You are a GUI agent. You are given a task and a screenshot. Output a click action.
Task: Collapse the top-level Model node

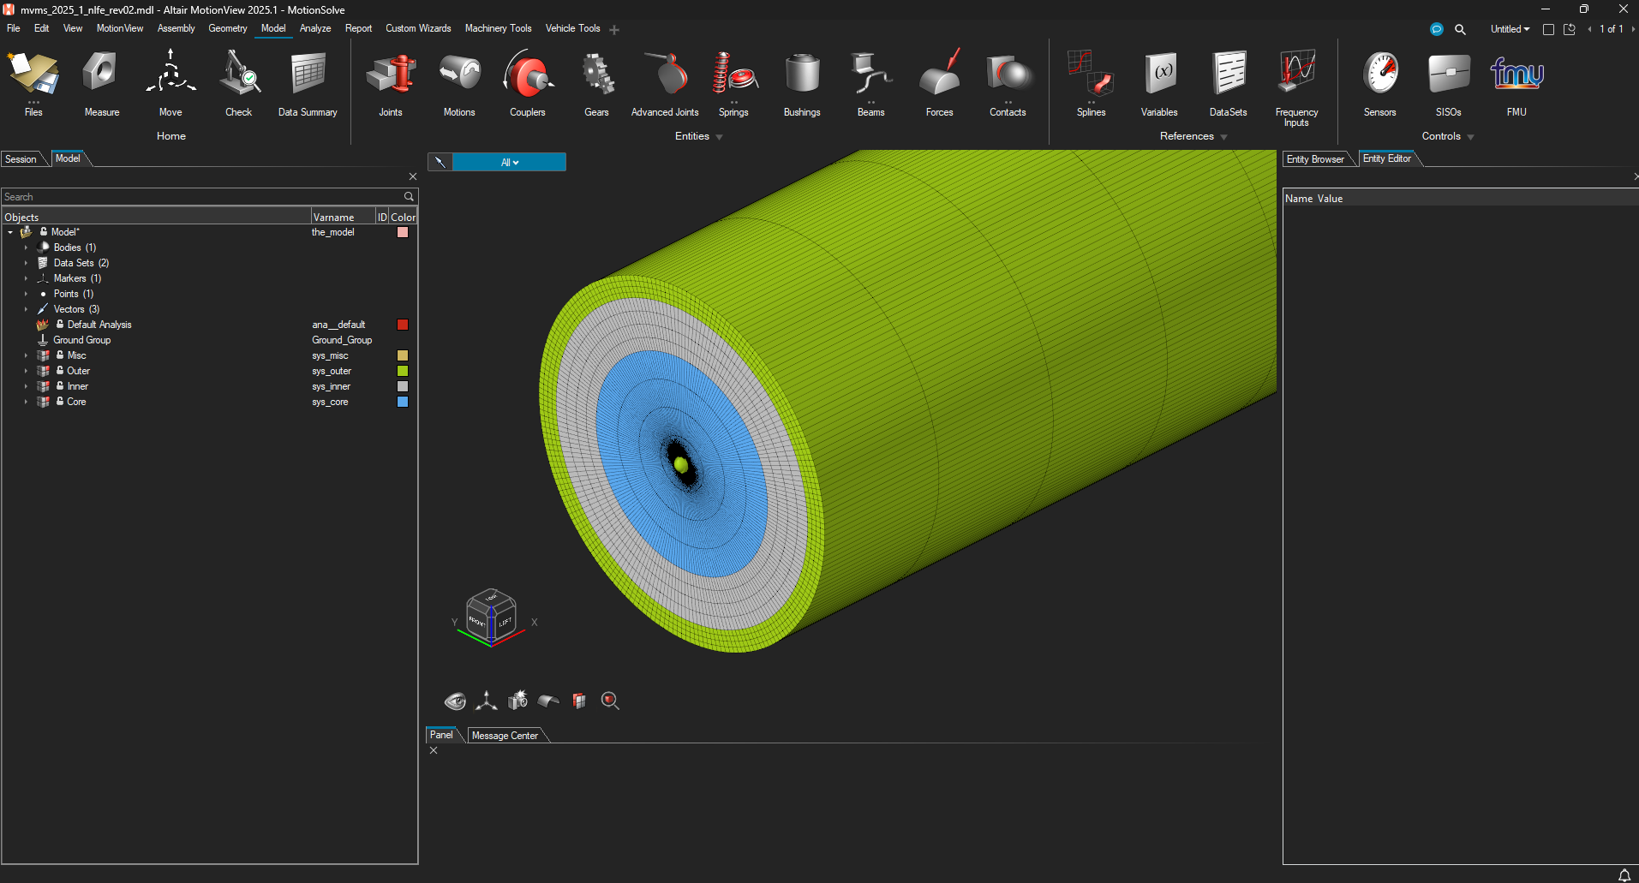point(10,232)
